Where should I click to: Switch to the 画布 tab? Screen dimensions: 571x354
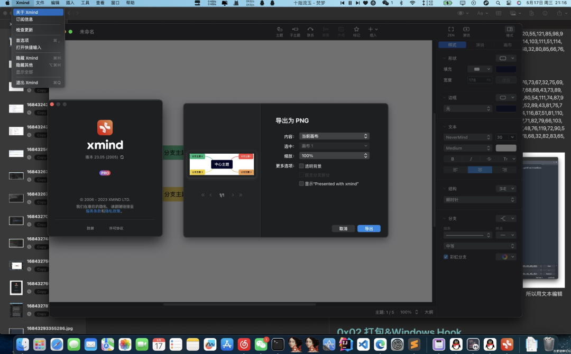508,45
